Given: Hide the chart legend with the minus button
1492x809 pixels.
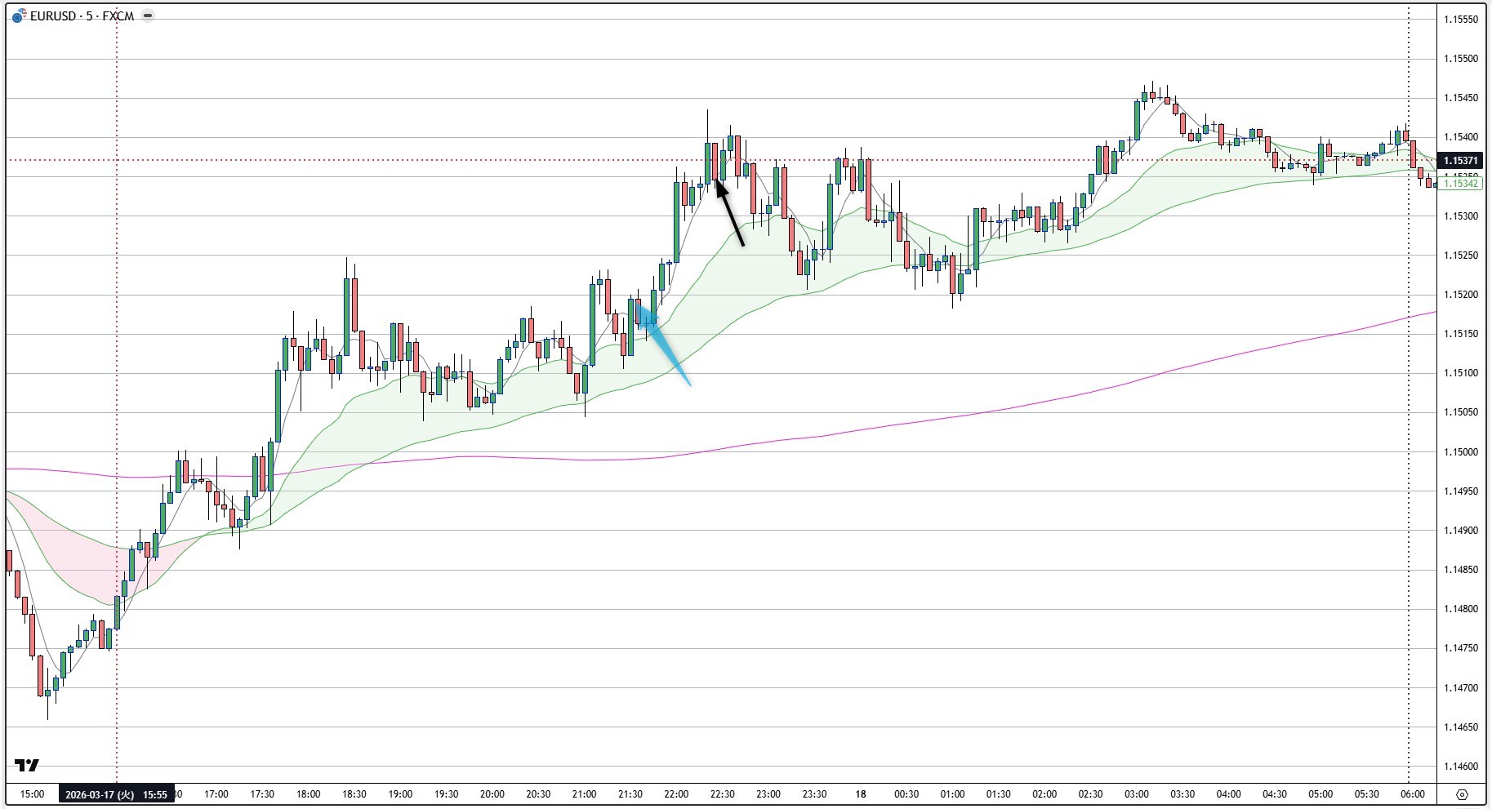Looking at the screenshot, I should point(147,14).
